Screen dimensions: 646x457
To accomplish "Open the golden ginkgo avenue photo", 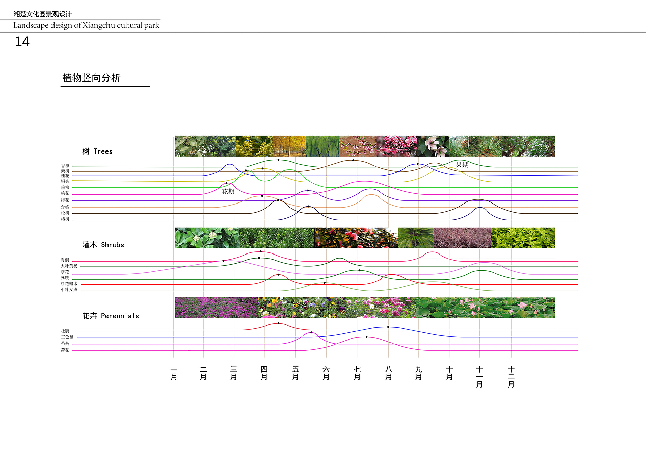I will point(289,146).
